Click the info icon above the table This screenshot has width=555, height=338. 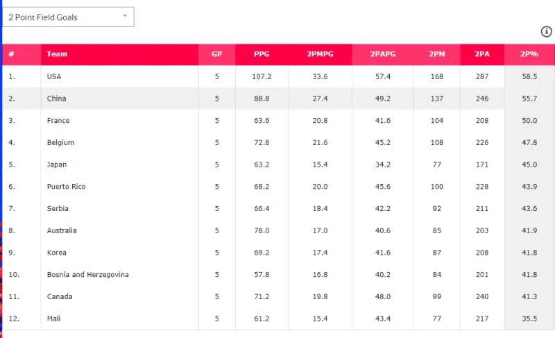pos(546,32)
